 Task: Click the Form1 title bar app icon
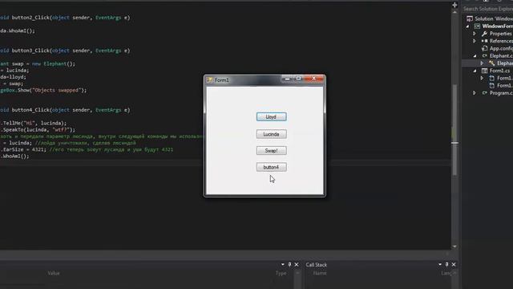click(210, 80)
